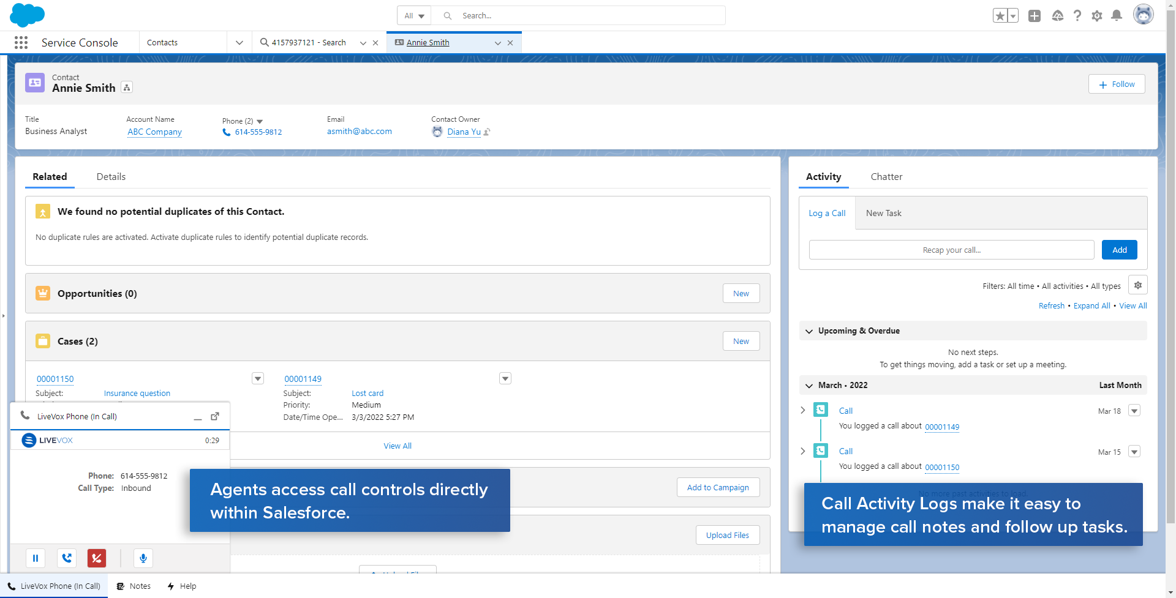Open Global Actions plus icon
The height and width of the screenshot is (598, 1176).
pyautogui.click(x=1035, y=16)
